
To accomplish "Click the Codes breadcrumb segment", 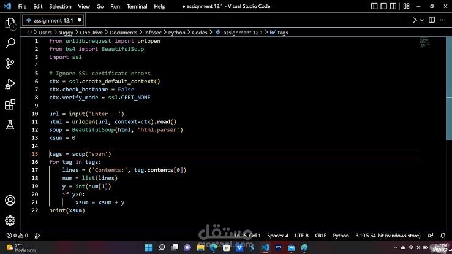I will (x=200, y=33).
